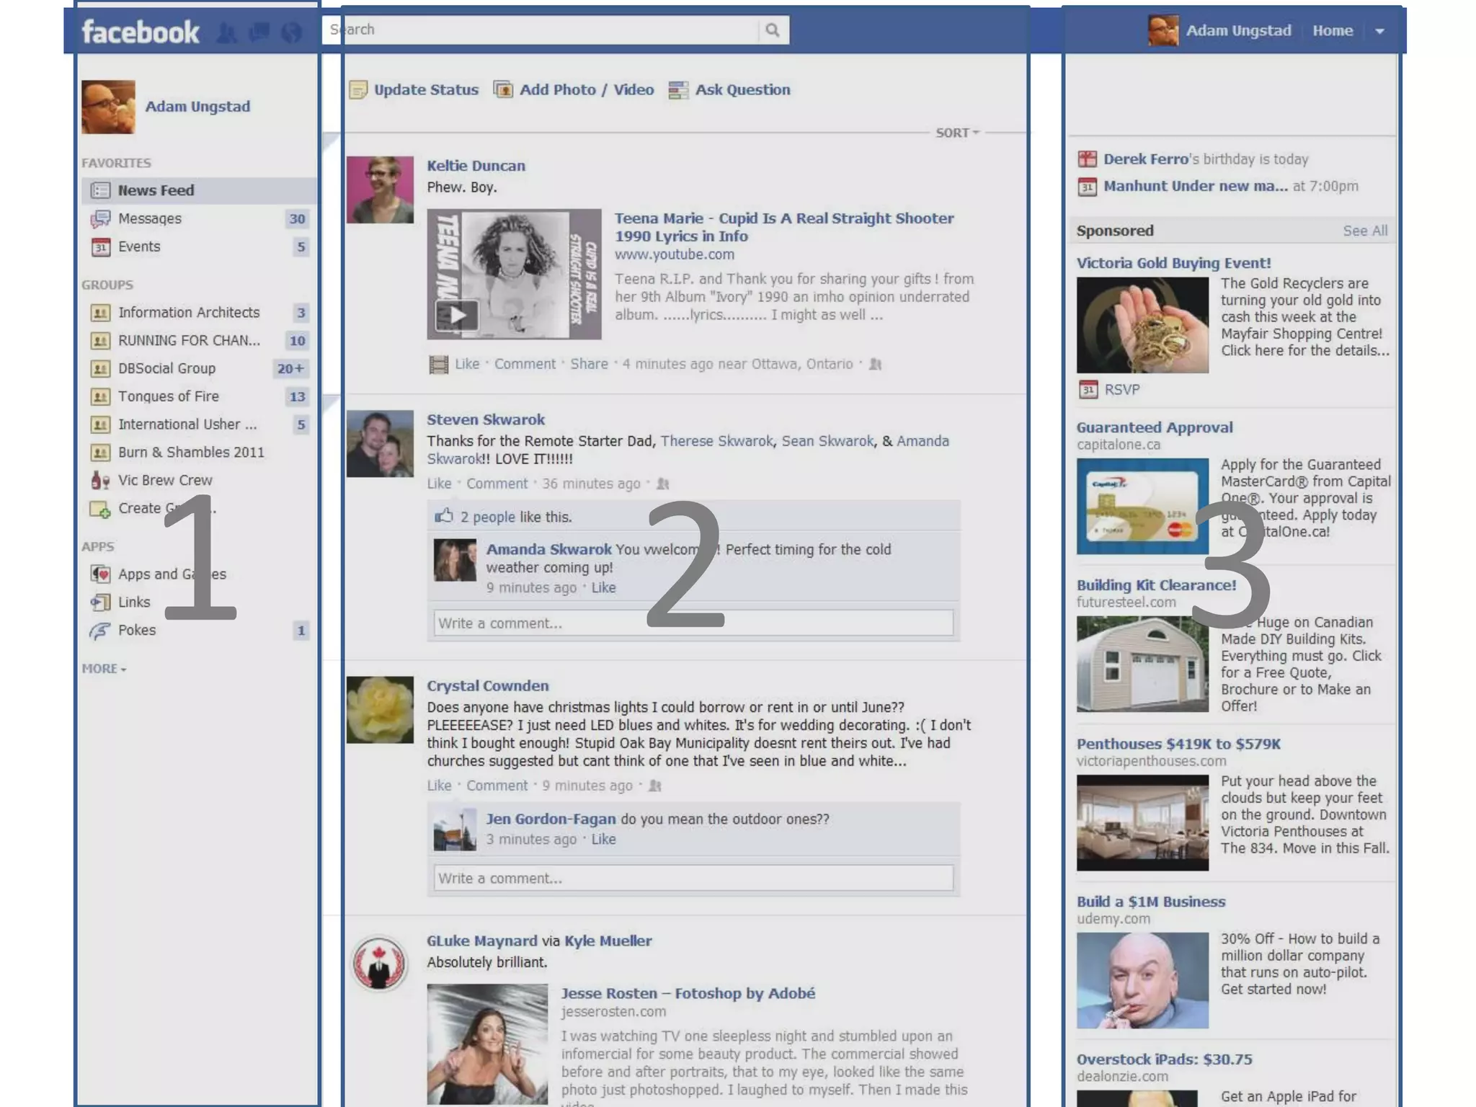Screen dimensions: 1476x1107
Task: Open the Pokes app in sidebar
Action: pos(137,630)
